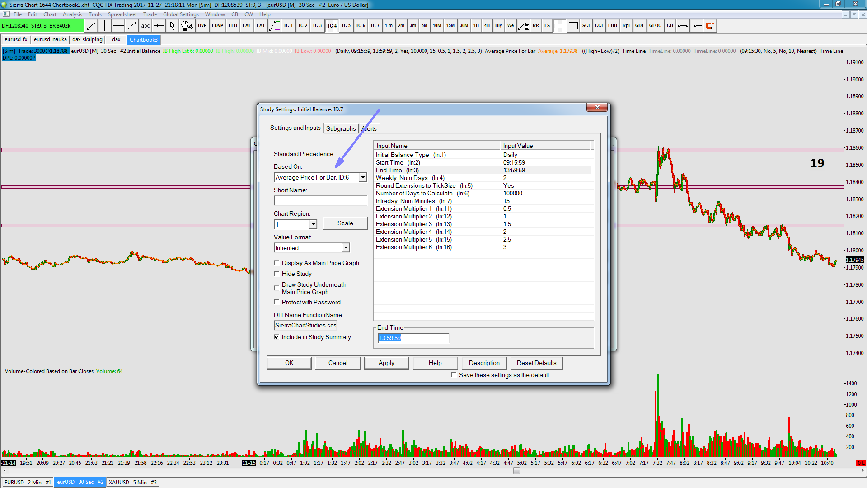The height and width of the screenshot is (488, 867).
Task: Uncheck Include in Study Summary
Action: (x=277, y=337)
